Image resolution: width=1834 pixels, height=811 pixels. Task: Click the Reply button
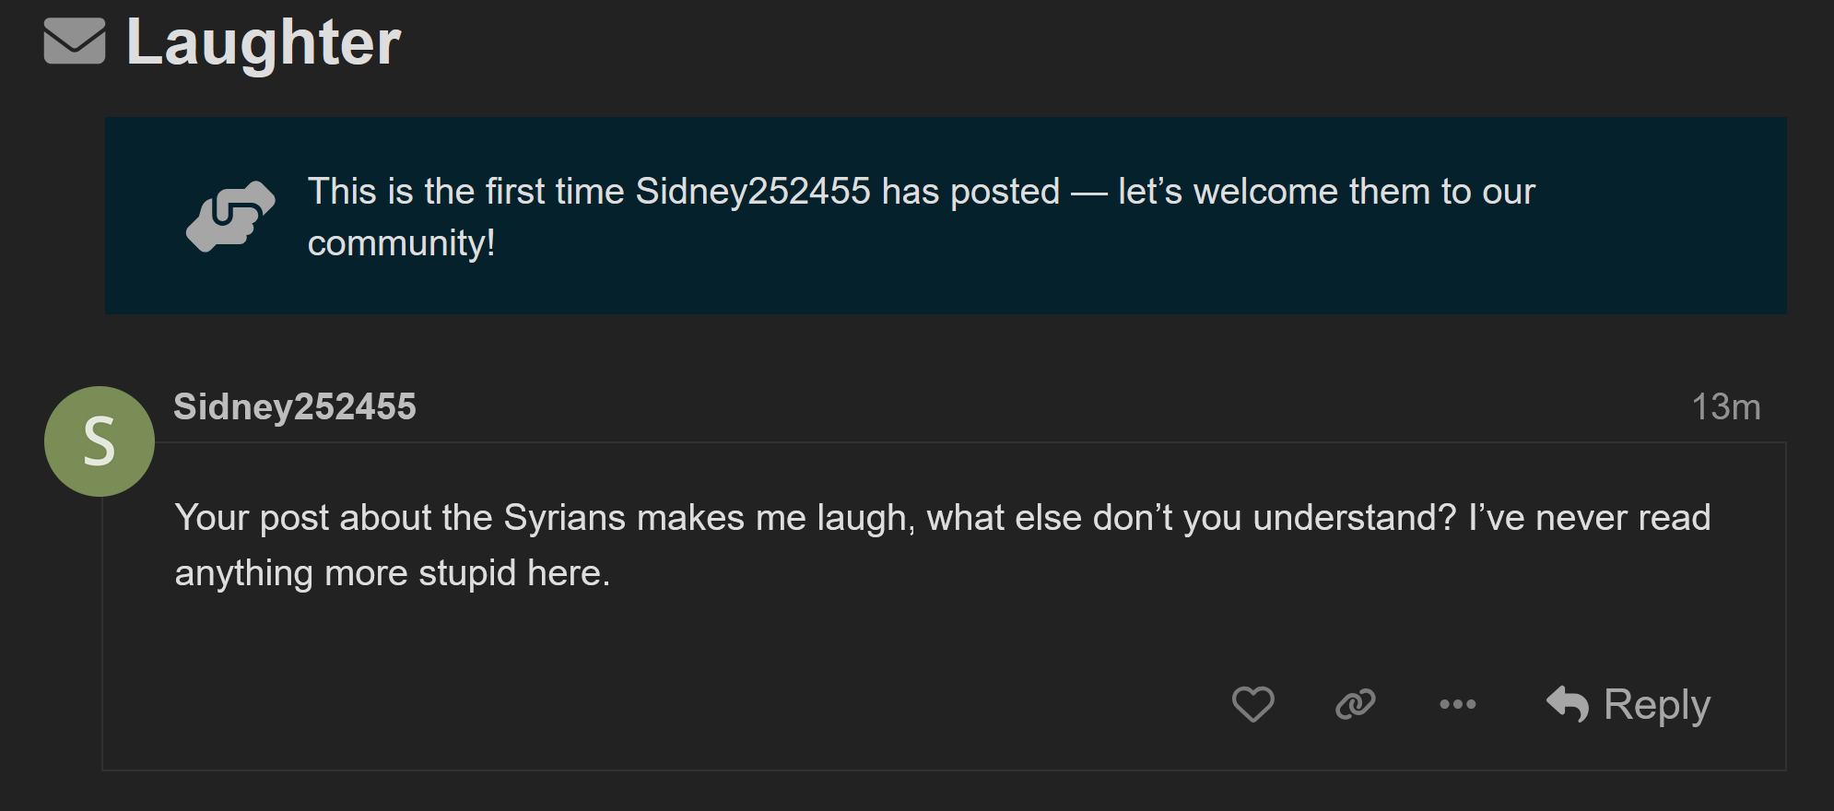[1628, 704]
